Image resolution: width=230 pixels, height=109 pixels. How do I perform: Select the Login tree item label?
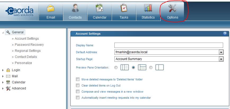(x=16, y=70)
